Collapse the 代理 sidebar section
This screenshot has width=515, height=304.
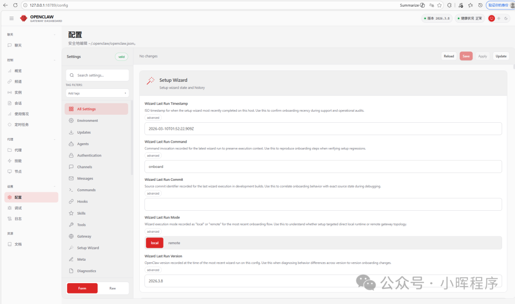coord(54,139)
